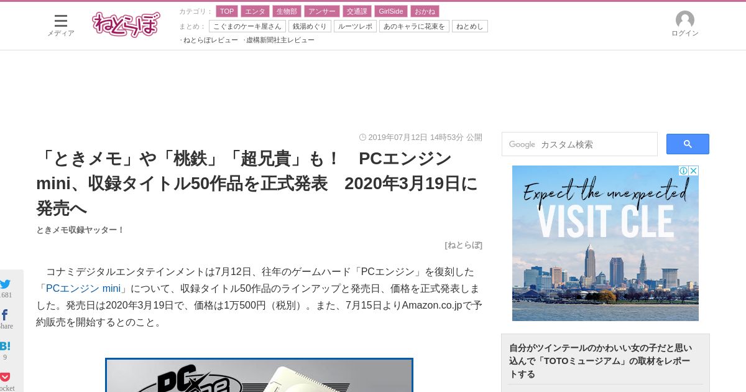The image size is (746, 392).
Task: Open the TOTOミュージアム sidebar article link
Action: (x=601, y=361)
